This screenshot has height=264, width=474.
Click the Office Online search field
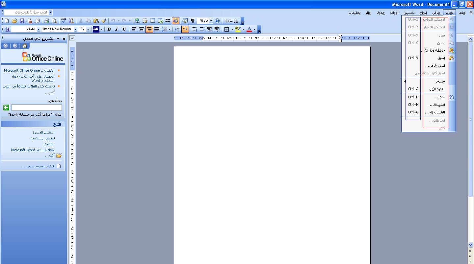click(37, 108)
